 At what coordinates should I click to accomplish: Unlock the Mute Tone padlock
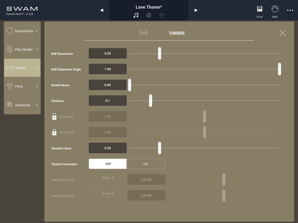[54, 132]
